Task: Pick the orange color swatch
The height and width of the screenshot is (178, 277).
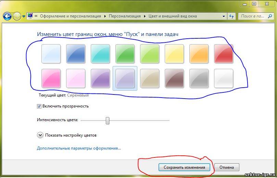Action: pyautogui.click(x=199, y=54)
